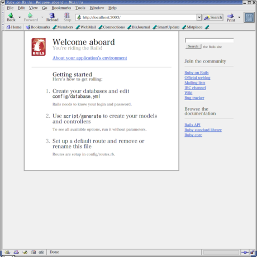Screen dimensions: 257x257
Task: Click the Rails site search input field
Action: coord(209,40)
